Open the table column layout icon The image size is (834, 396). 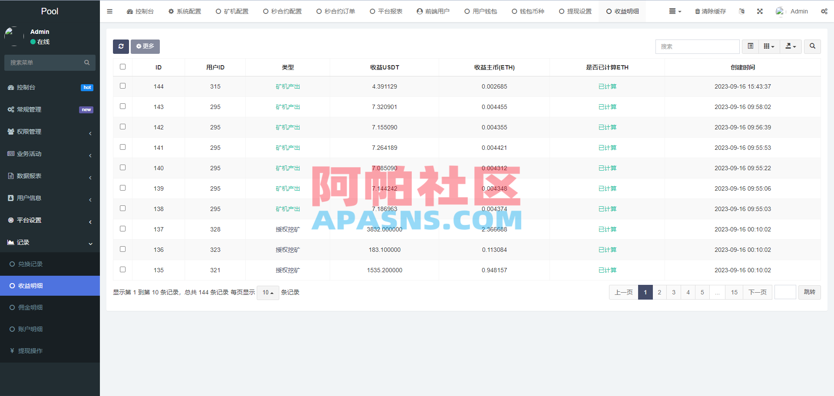769,46
